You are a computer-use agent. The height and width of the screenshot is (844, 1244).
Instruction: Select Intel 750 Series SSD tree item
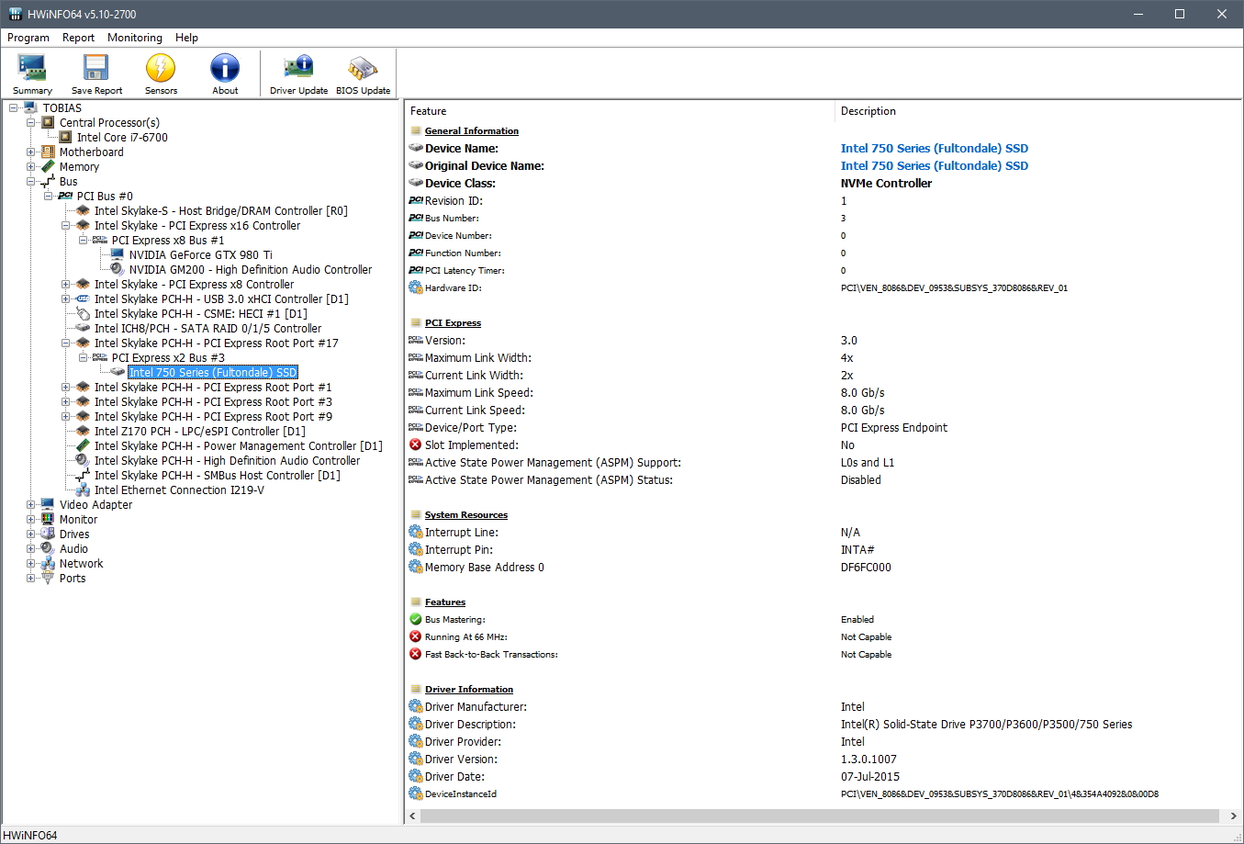[x=213, y=373]
